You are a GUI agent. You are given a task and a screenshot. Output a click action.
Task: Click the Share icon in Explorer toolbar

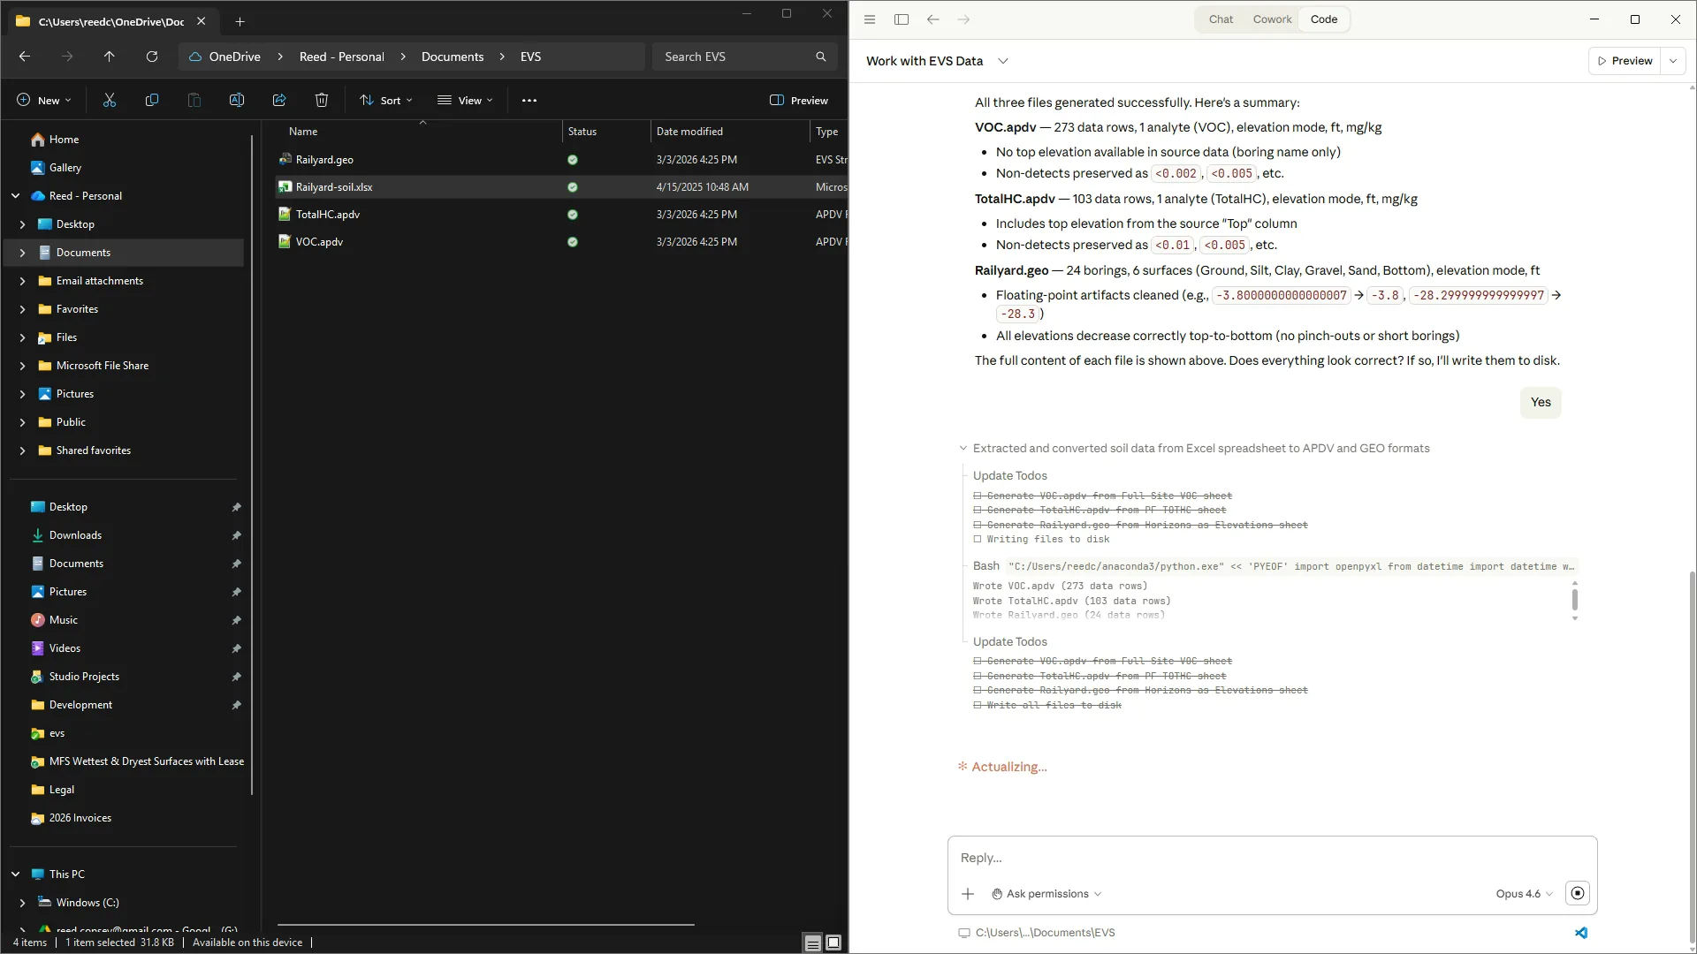tap(279, 101)
